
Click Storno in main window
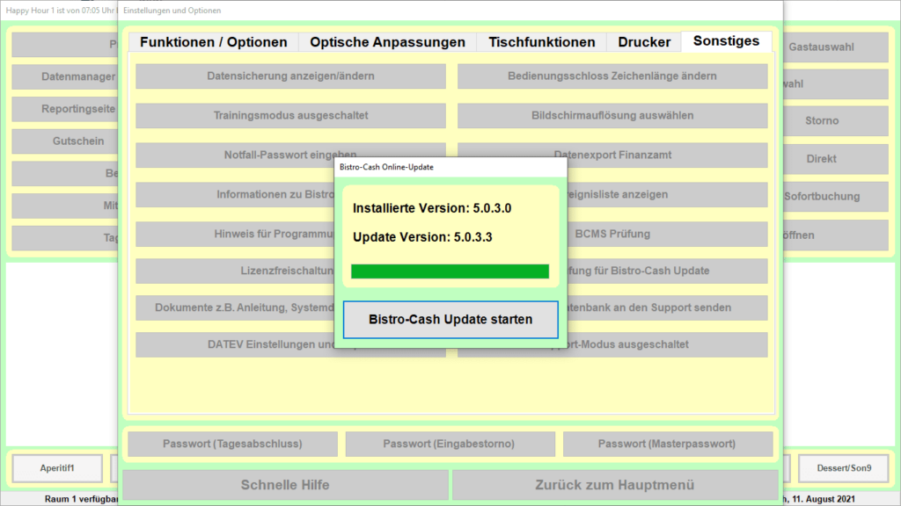point(836,121)
